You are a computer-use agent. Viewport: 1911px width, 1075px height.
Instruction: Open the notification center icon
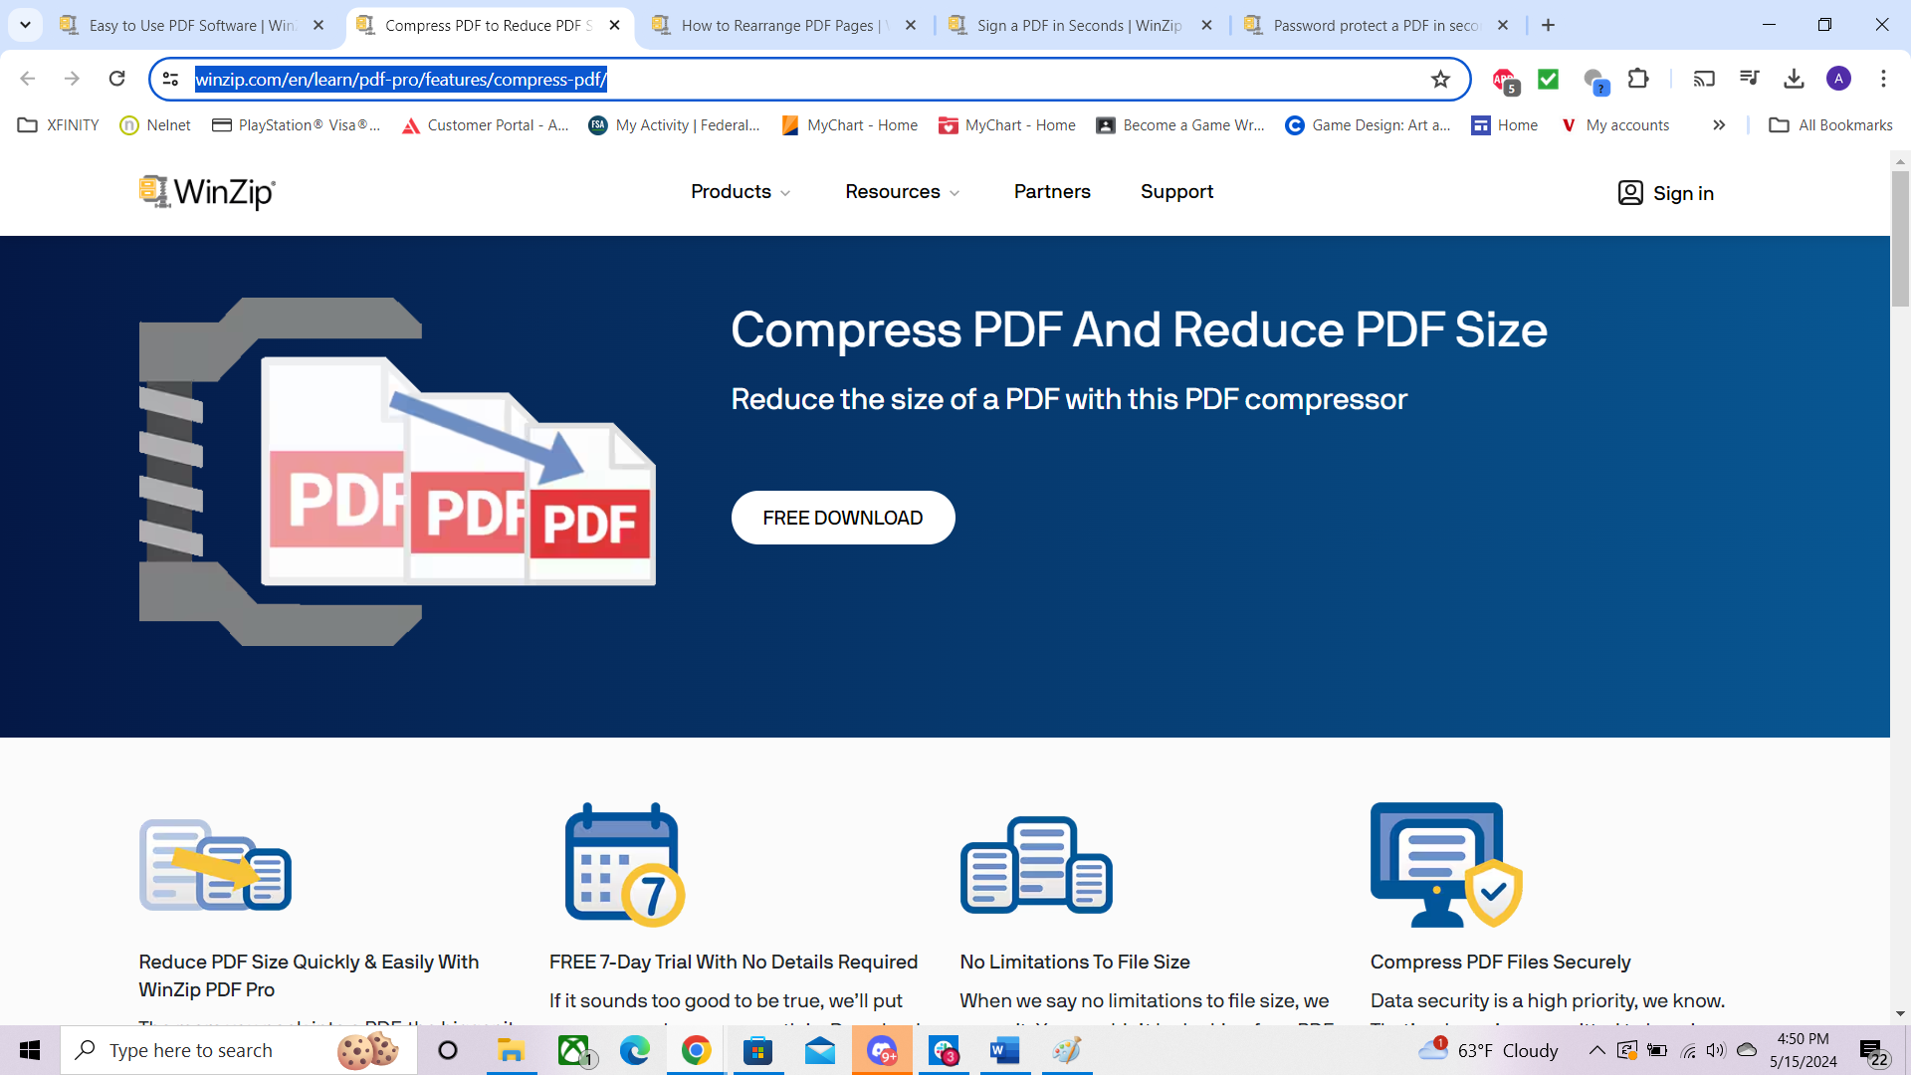[1874, 1051]
